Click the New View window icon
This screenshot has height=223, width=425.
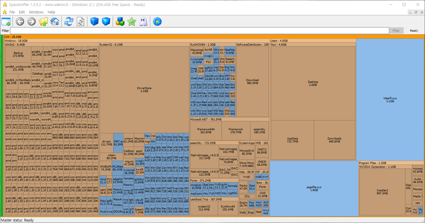click(x=6, y=21)
